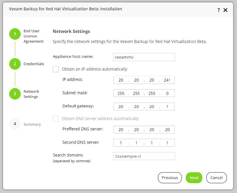
Task: Click the '(separated by commas)' hint text
Action: (x=72, y=161)
